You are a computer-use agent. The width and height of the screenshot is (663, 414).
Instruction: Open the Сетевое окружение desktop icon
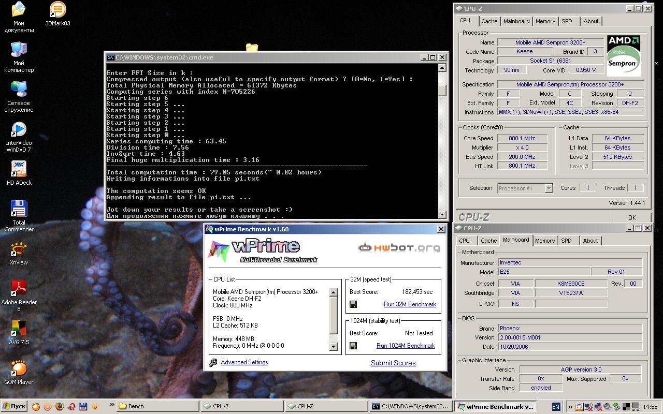19,97
